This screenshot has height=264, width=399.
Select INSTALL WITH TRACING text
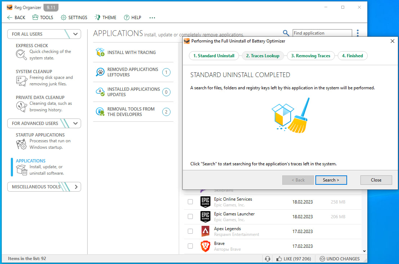(131, 52)
